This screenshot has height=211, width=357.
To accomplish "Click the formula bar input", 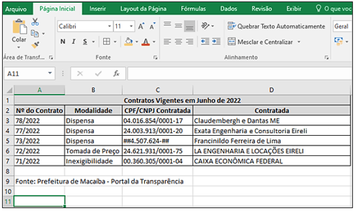I will (240, 74).
